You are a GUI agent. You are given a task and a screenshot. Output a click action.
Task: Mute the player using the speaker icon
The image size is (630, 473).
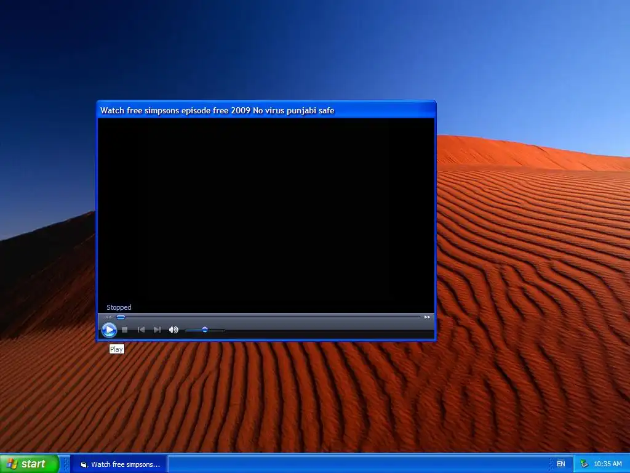tap(173, 330)
